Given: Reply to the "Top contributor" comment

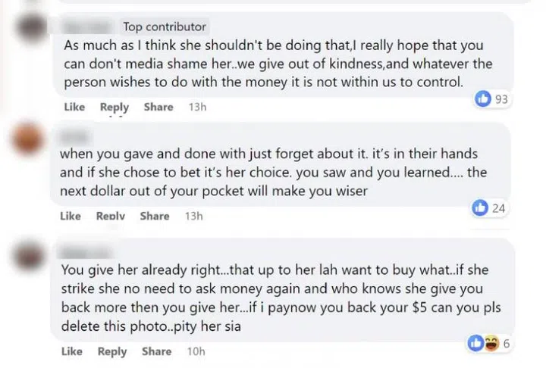Looking at the screenshot, I should click(115, 108).
